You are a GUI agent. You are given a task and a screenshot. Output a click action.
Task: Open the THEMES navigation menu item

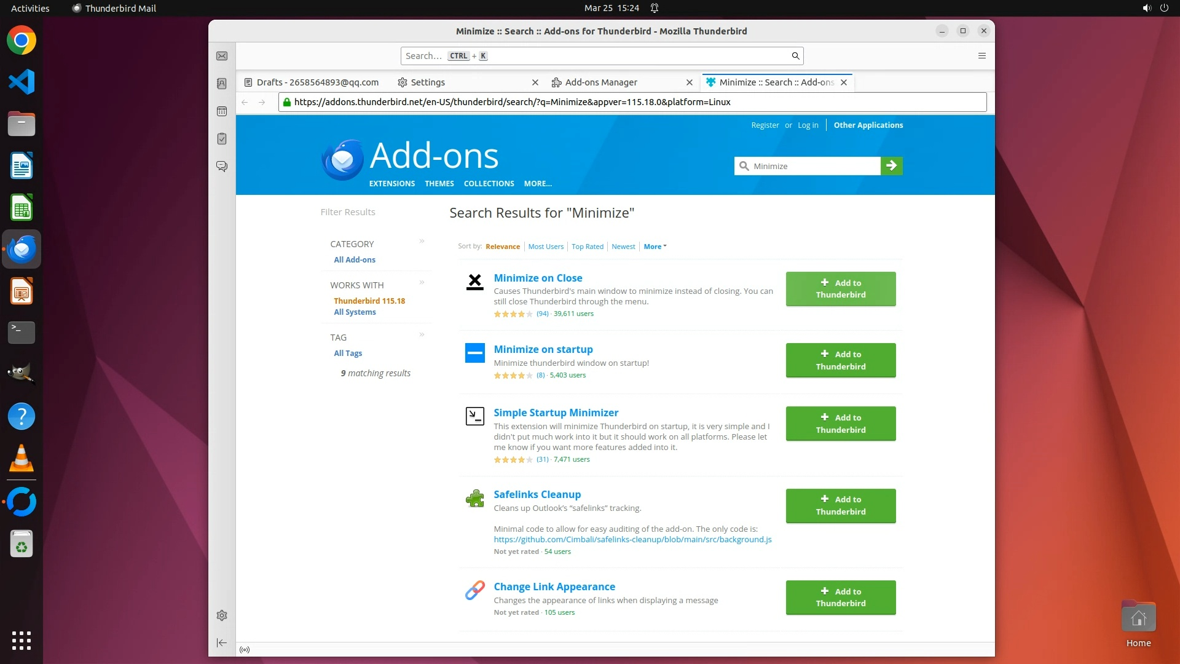439,184
